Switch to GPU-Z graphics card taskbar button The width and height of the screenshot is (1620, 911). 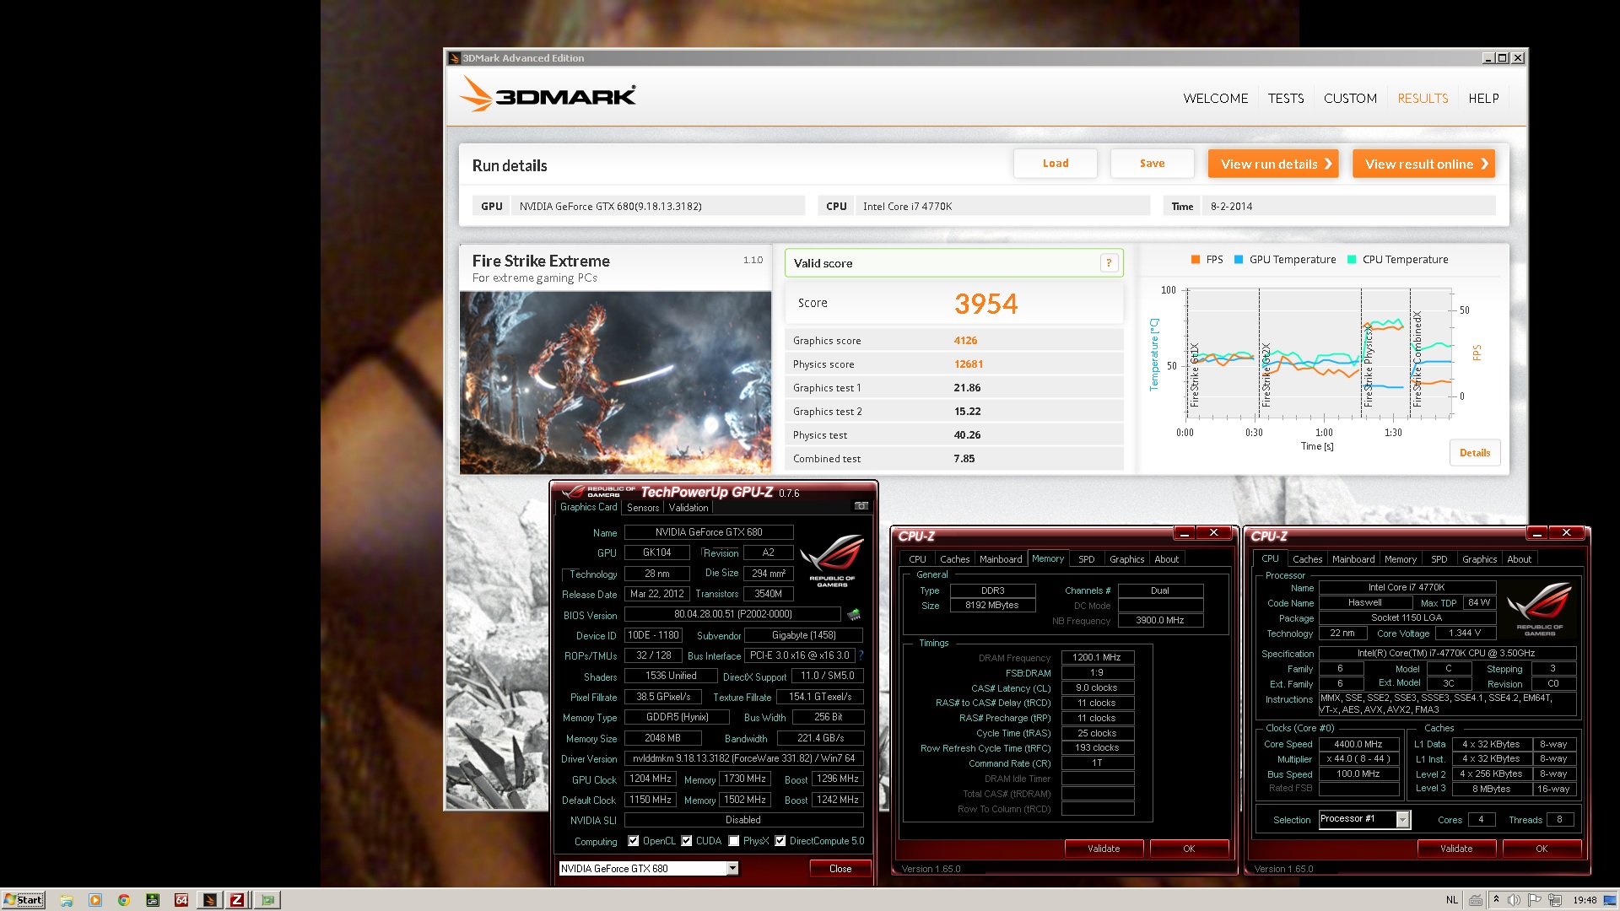[x=267, y=900]
